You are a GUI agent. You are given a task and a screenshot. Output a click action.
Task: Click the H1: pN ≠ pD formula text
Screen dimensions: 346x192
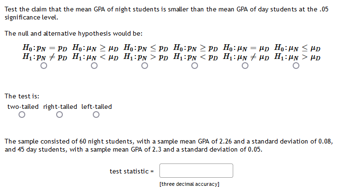[44, 58]
